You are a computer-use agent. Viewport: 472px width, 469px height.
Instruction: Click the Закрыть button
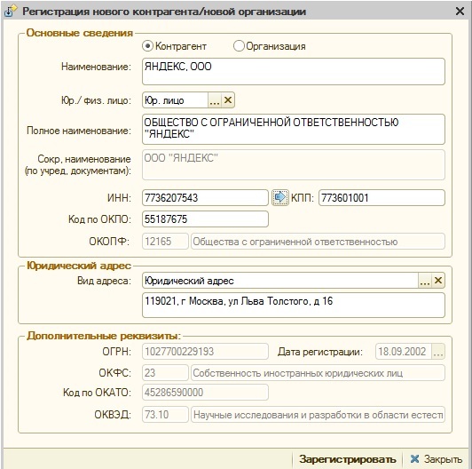(437, 459)
